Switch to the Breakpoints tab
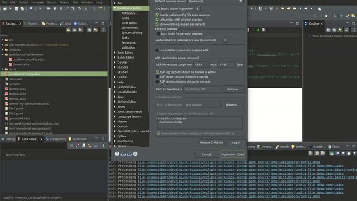The width and height of the screenshot is (357, 201). [x=56, y=139]
